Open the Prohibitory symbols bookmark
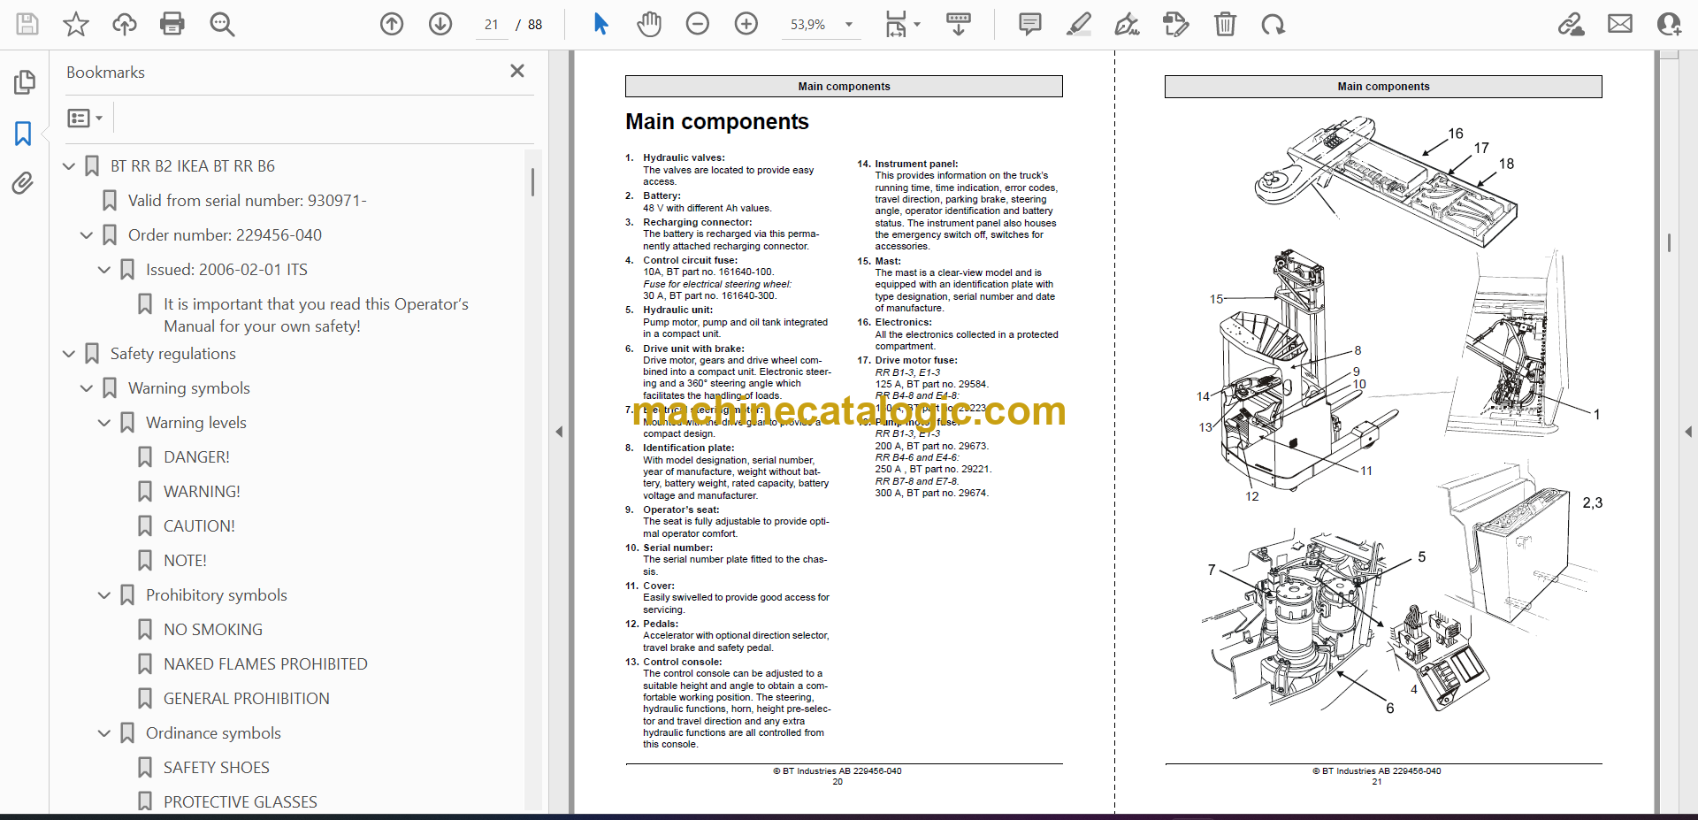The image size is (1698, 820). tap(217, 595)
